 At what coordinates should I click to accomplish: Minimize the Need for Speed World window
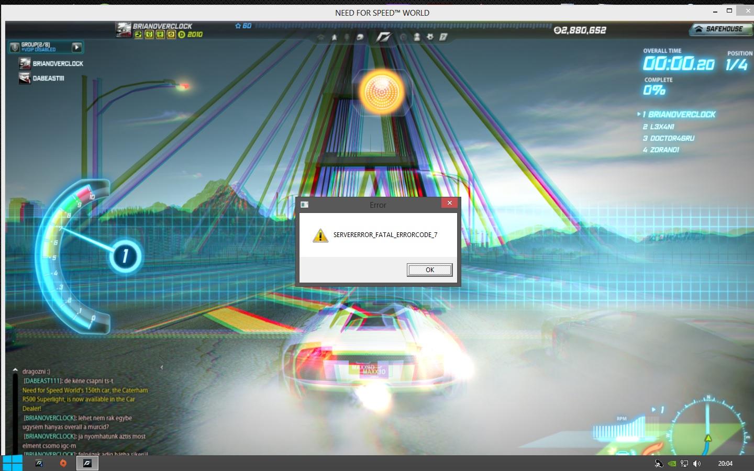(x=715, y=12)
